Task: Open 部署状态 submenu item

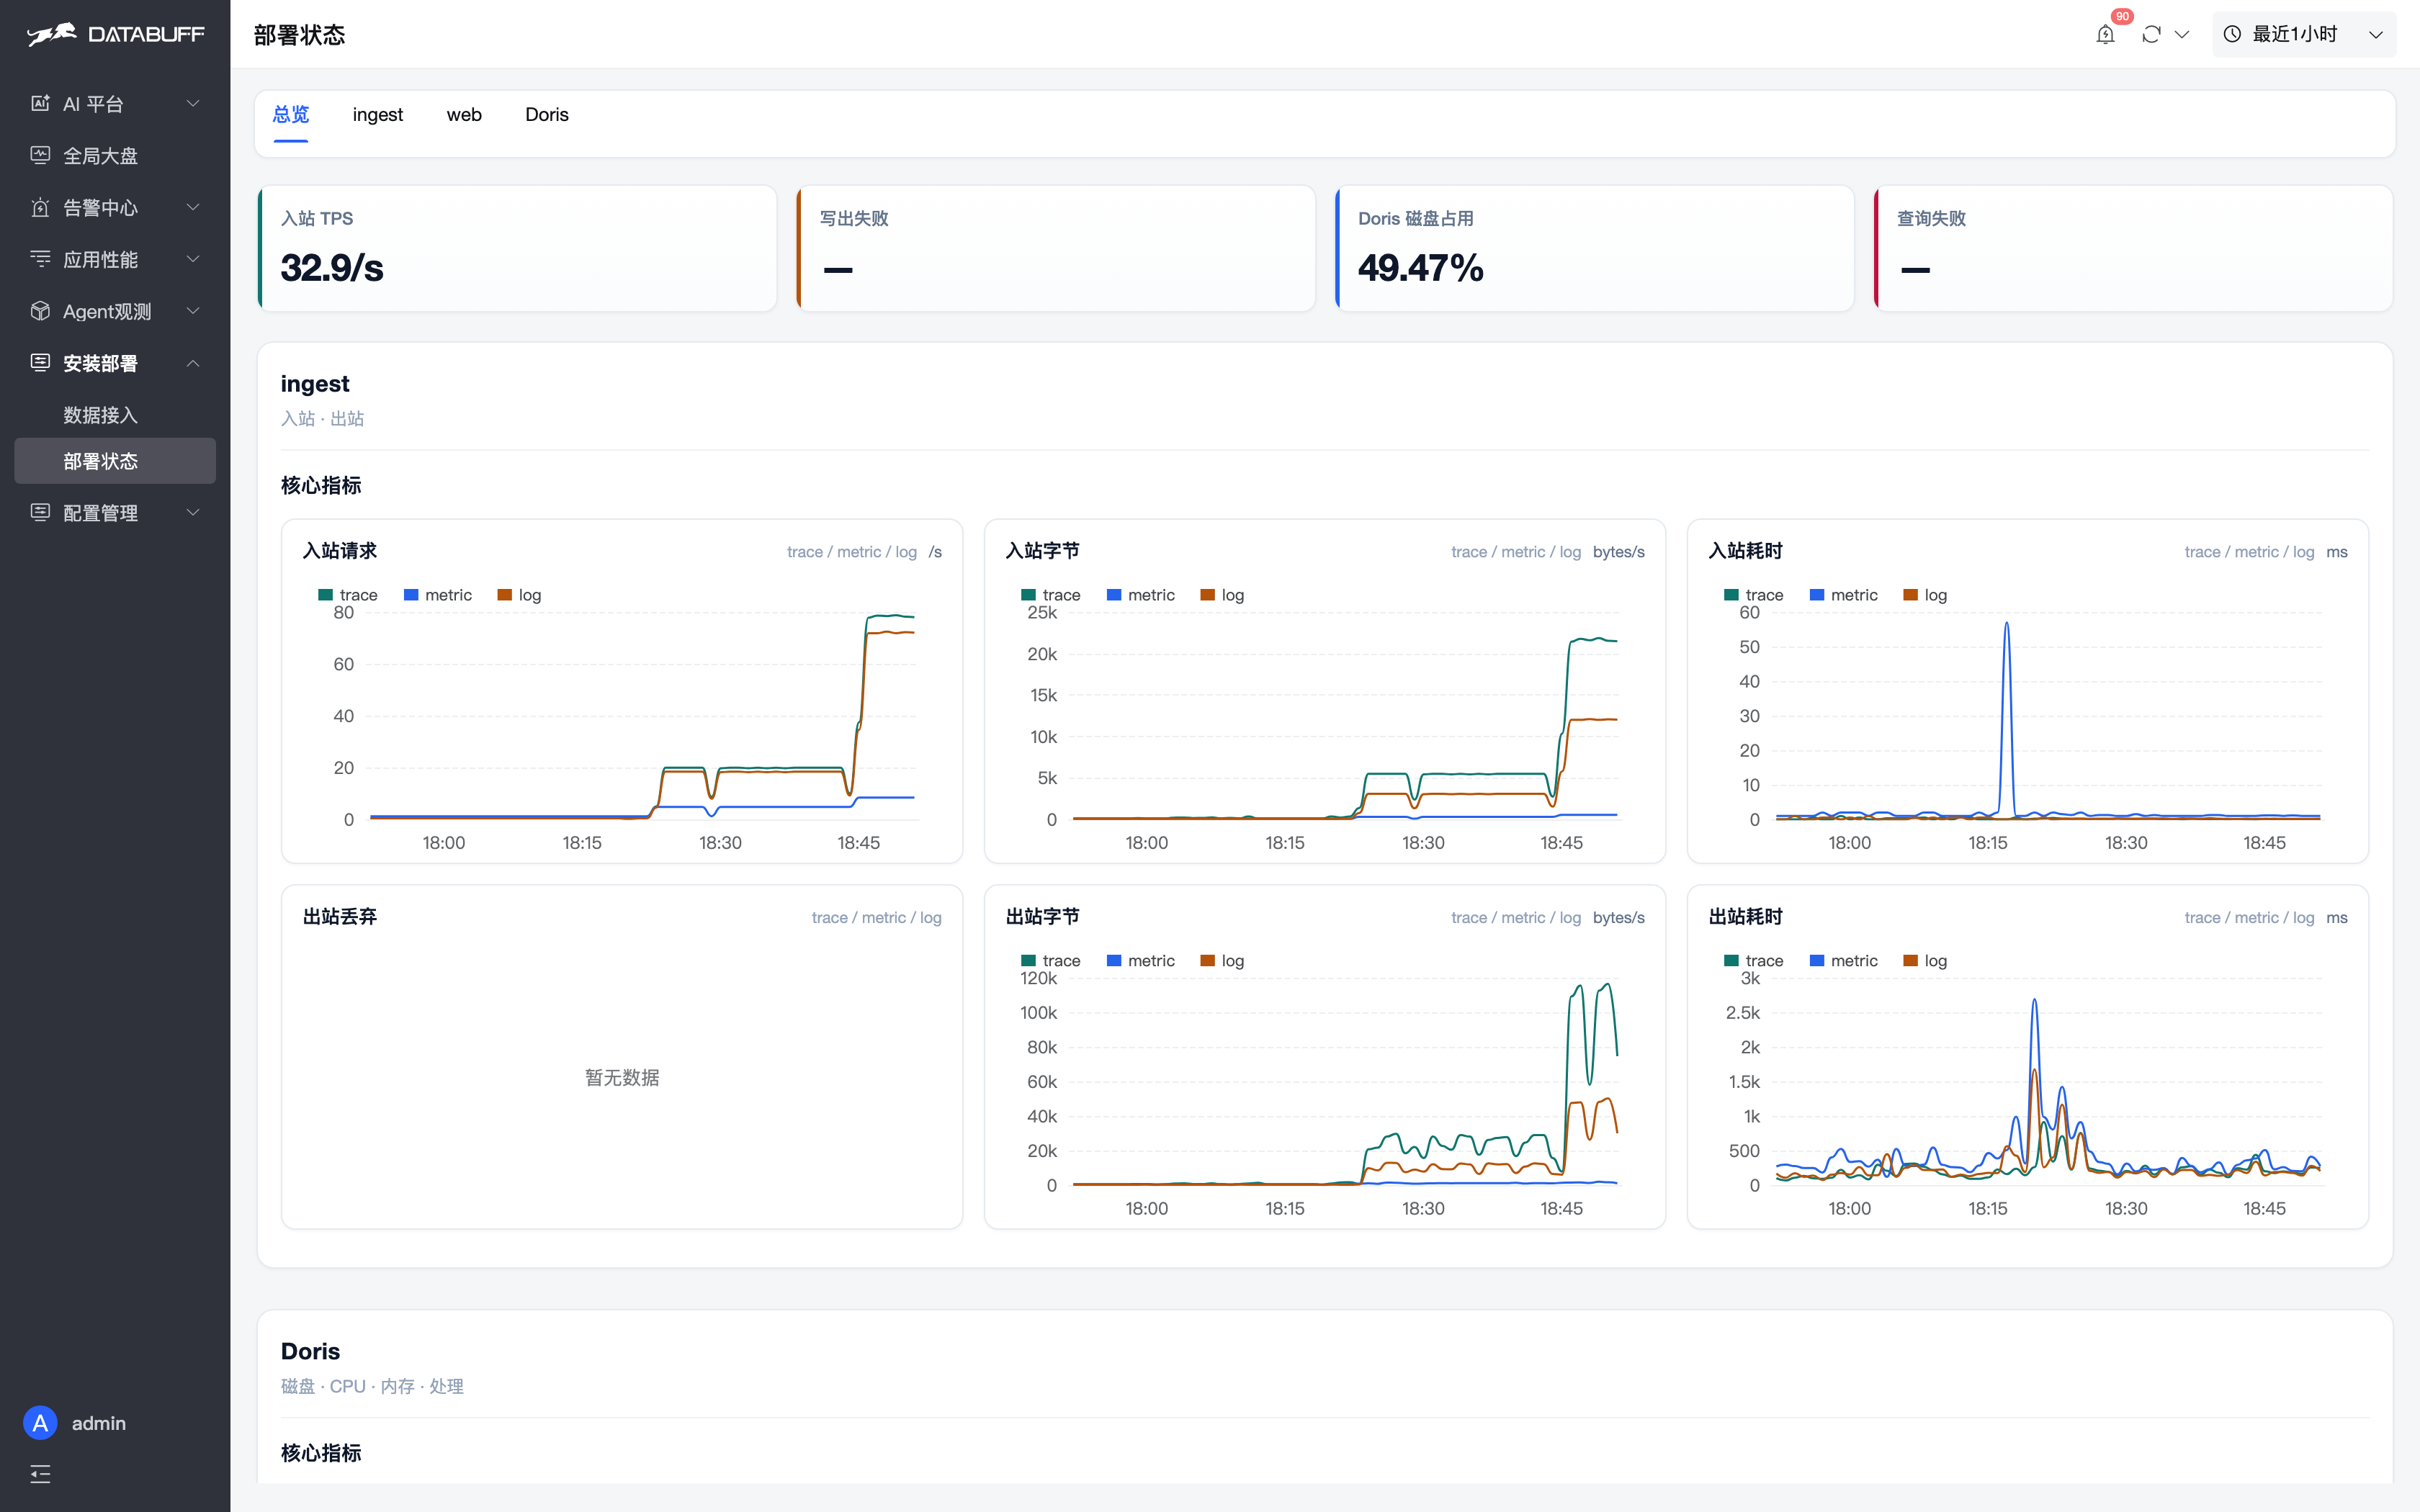Action: [115, 461]
